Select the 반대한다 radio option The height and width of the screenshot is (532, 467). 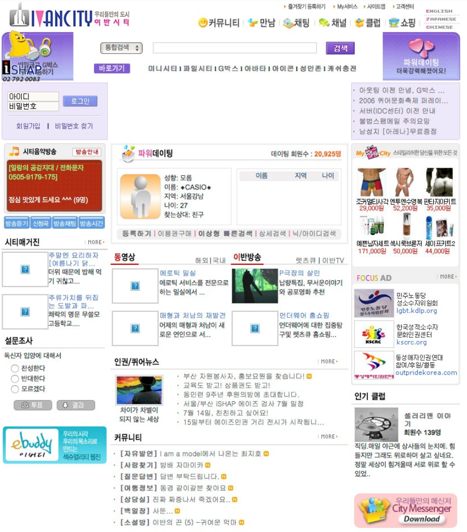(x=15, y=378)
